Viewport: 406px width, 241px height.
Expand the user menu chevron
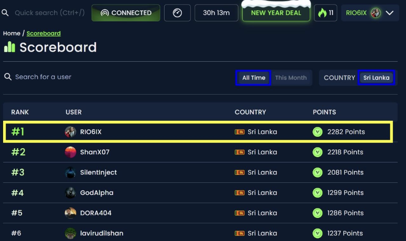[390, 13]
